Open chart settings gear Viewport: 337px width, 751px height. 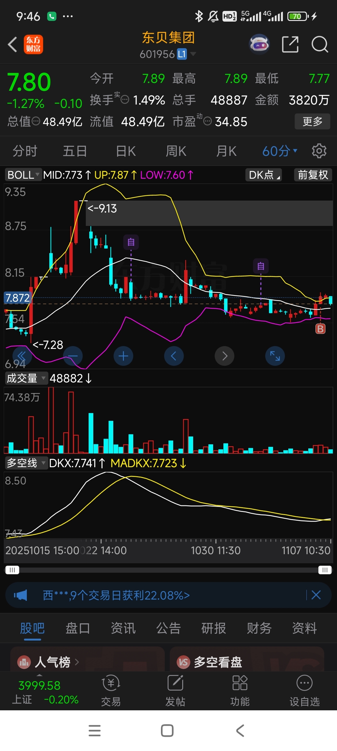tap(319, 151)
